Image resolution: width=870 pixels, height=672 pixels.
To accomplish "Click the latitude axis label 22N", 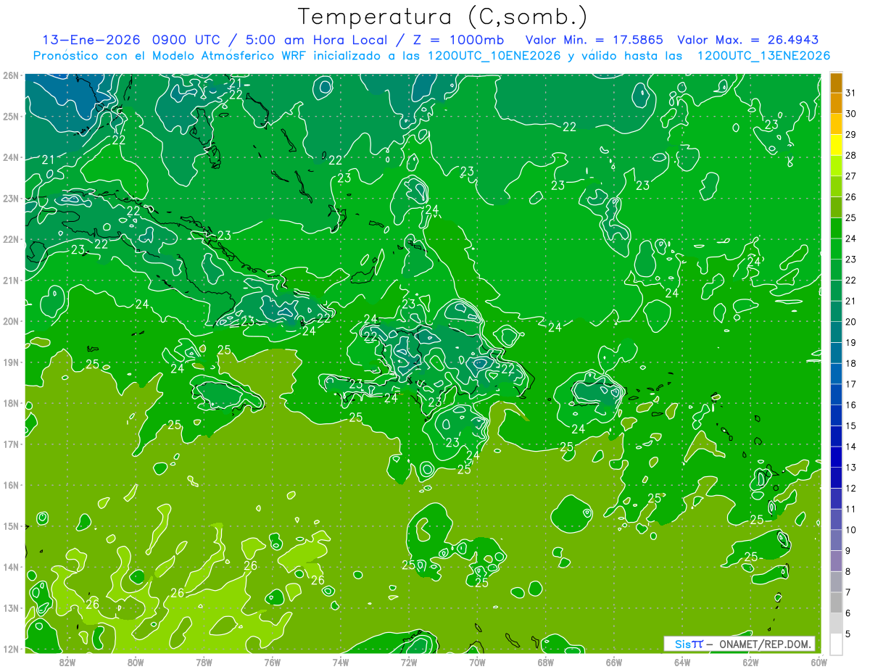I will click(10, 238).
